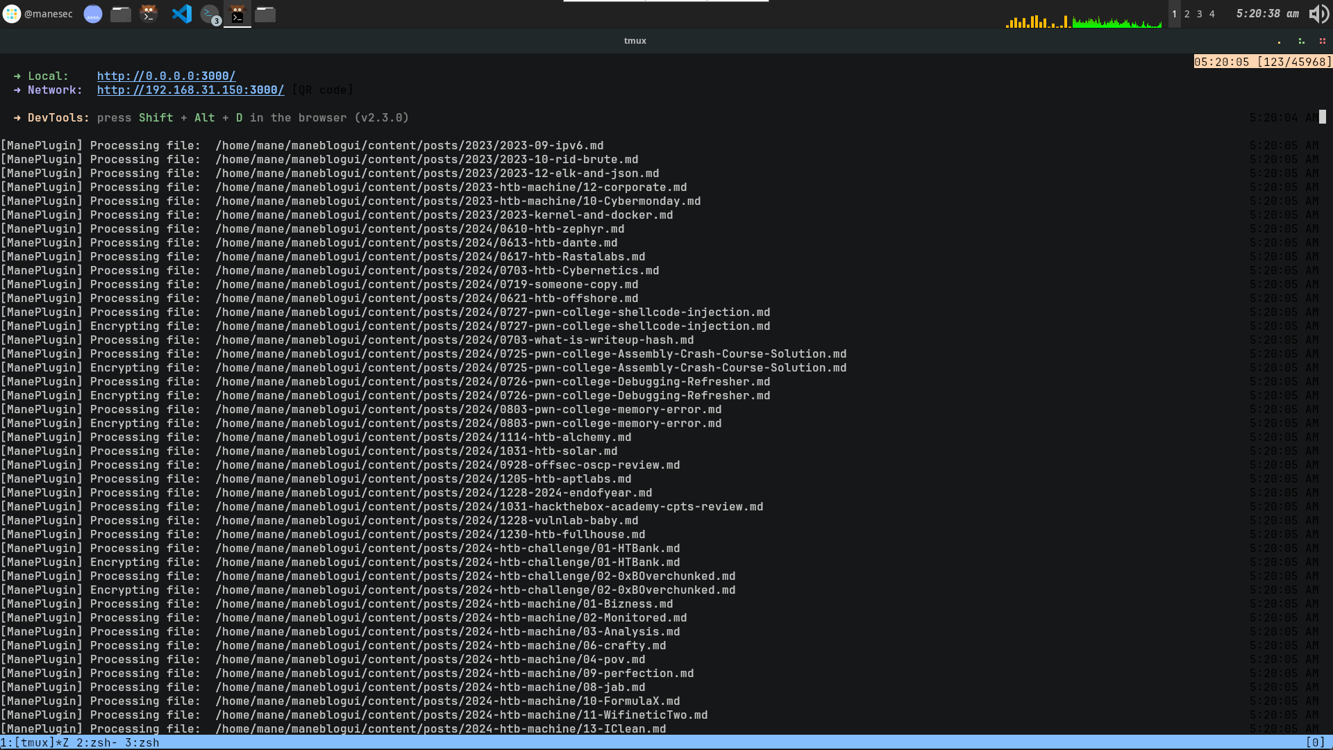Click the speaker volume icon
The width and height of the screenshot is (1333, 750).
(1318, 14)
